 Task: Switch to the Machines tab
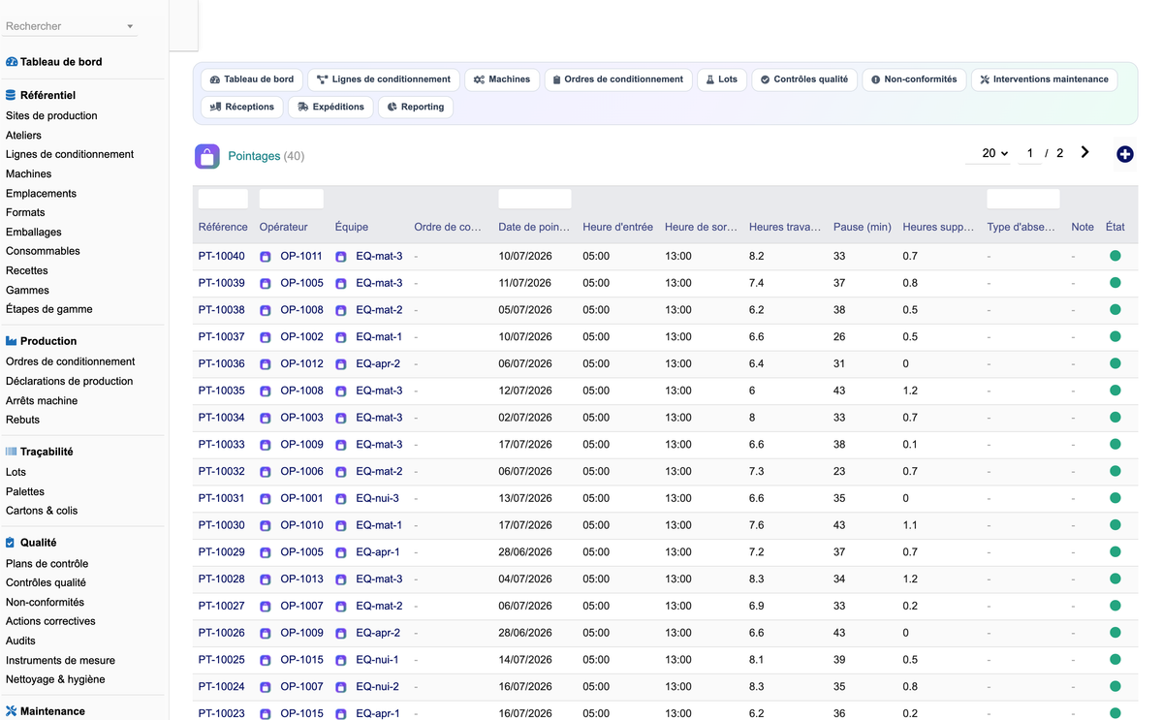[502, 79]
